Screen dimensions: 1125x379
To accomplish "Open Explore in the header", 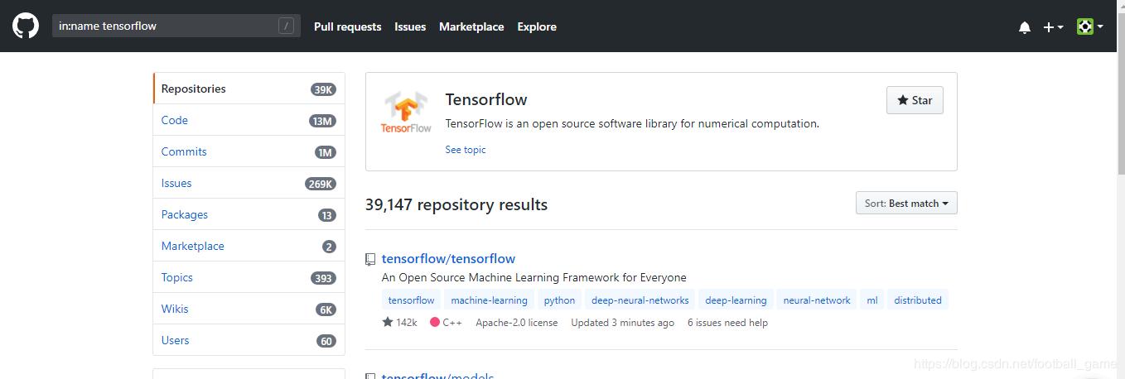I will click(x=537, y=26).
